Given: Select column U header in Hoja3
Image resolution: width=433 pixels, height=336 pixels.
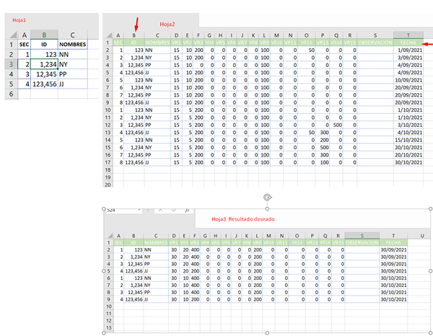Looking at the screenshot, I should pos(422,236).
